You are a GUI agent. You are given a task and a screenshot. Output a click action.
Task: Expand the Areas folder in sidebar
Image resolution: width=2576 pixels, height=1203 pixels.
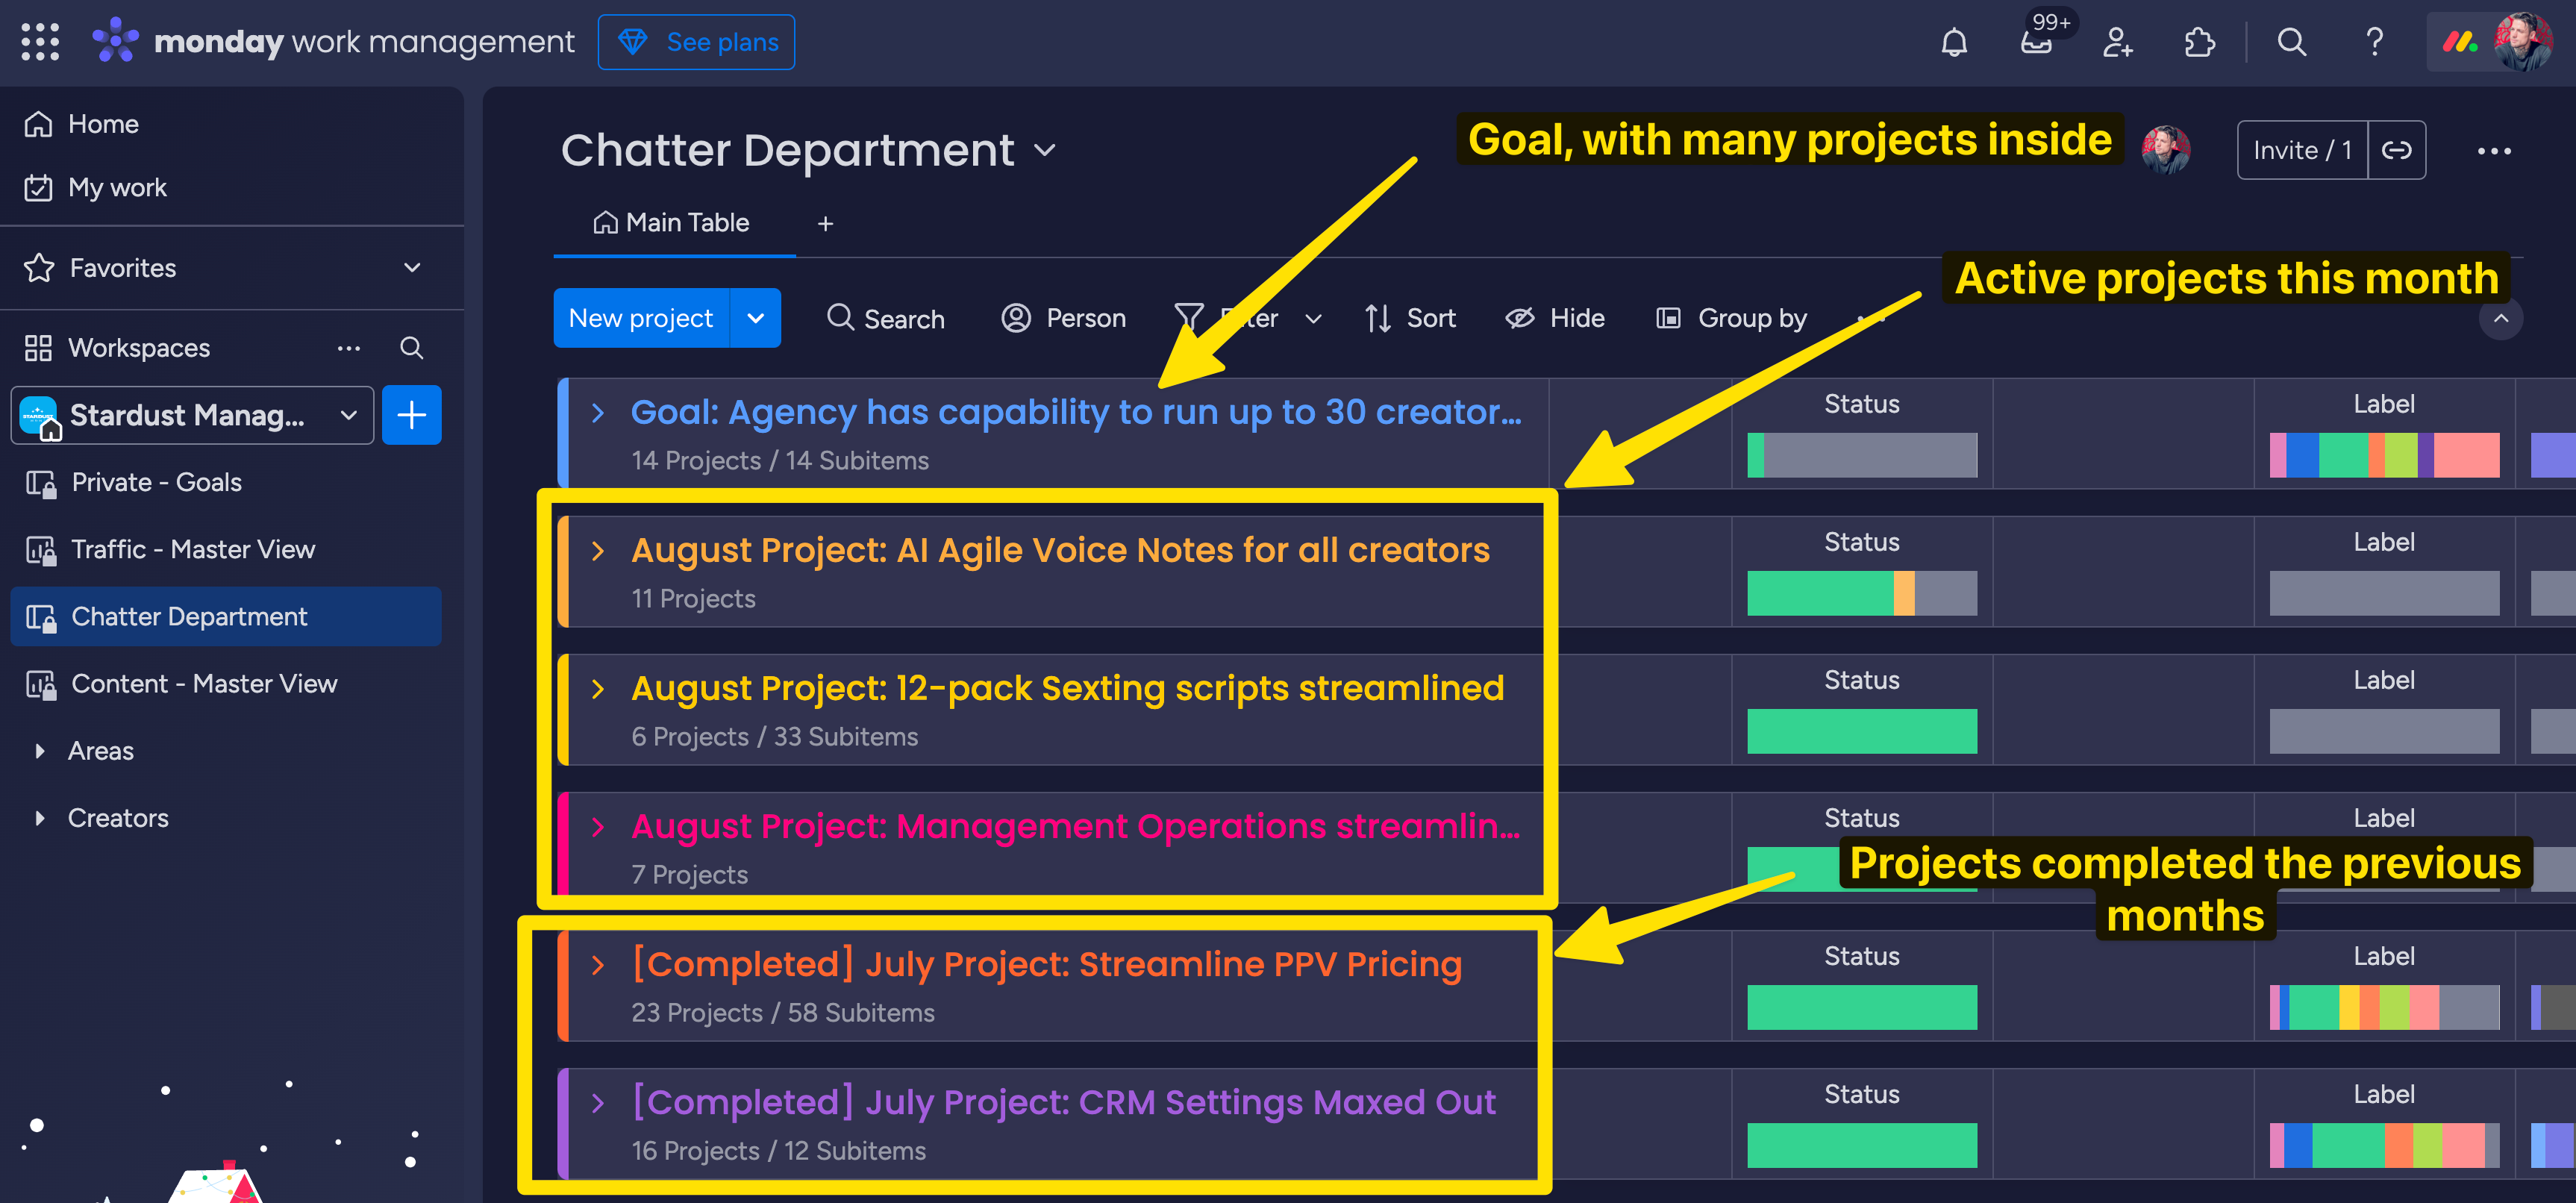coord(40,751)
